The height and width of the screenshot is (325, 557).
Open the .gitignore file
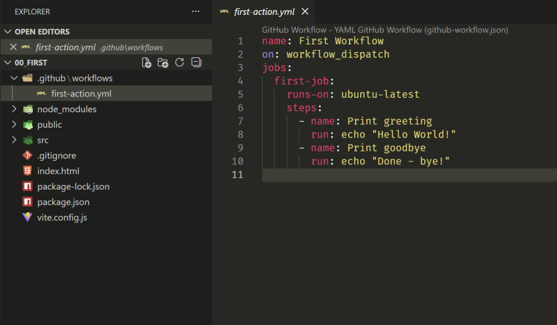pos(56,155)
